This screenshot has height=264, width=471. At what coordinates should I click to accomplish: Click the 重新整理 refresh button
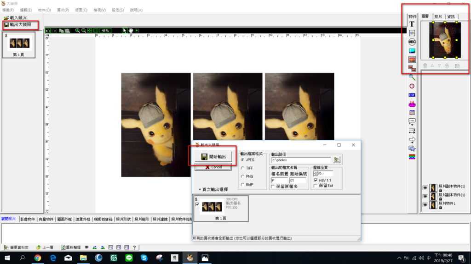[71, 247]
